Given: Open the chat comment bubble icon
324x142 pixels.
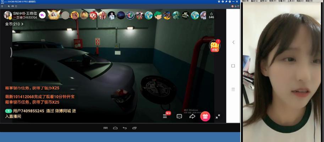Looking at the screenshot, I should pyautogui.click(x=179, y=116).
